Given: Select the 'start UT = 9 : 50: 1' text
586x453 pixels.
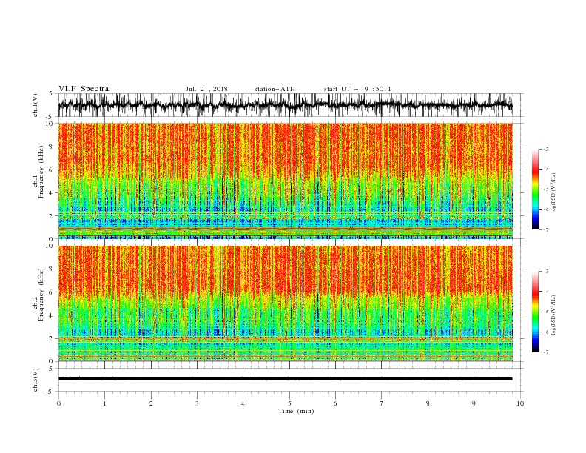Looking at the screenshot, I should coord(357,89).
